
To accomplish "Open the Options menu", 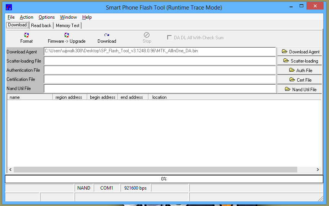I will point(47,17).
